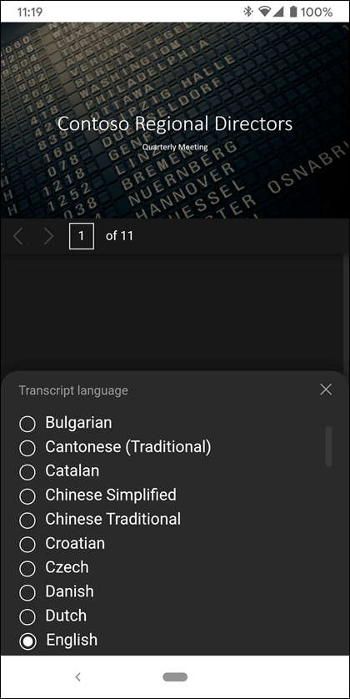Choose Chinese Traditional language option
350x699 pixels.
(100, 520)
